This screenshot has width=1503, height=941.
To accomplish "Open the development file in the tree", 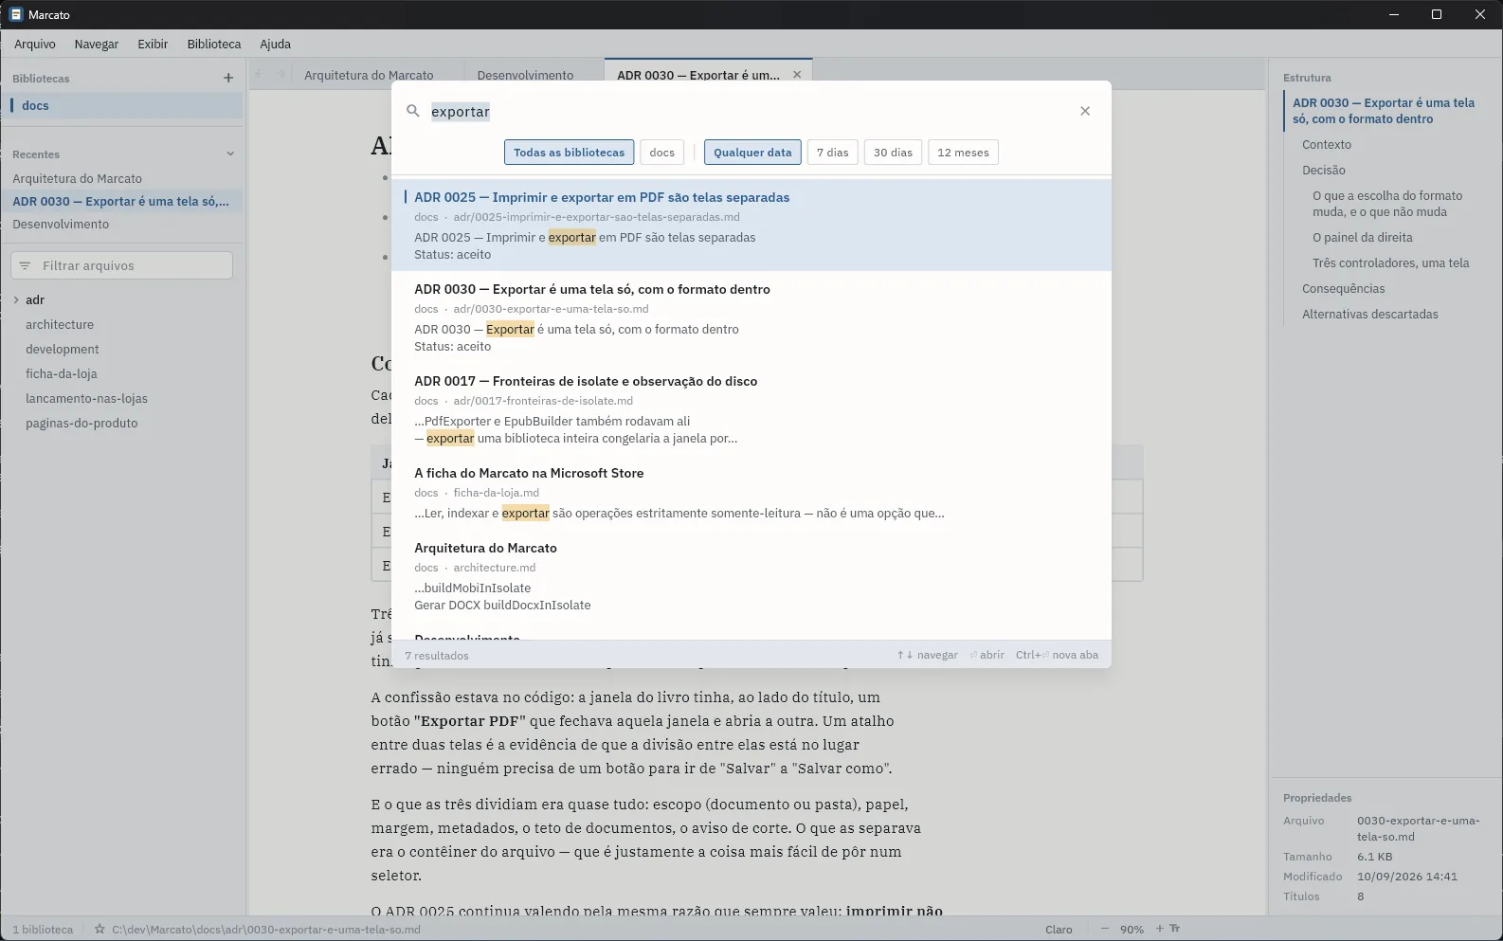I will tap(63, 349).
